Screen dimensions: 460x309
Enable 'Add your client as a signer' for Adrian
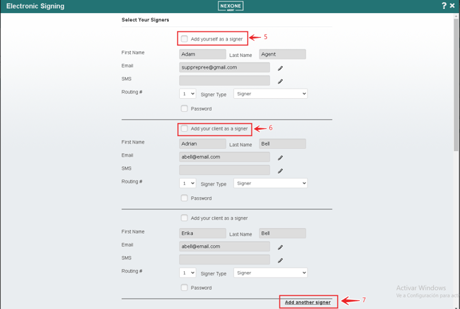[x=184, y=128]
